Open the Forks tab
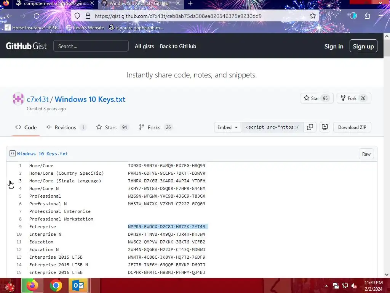 [x=155, y=127]
